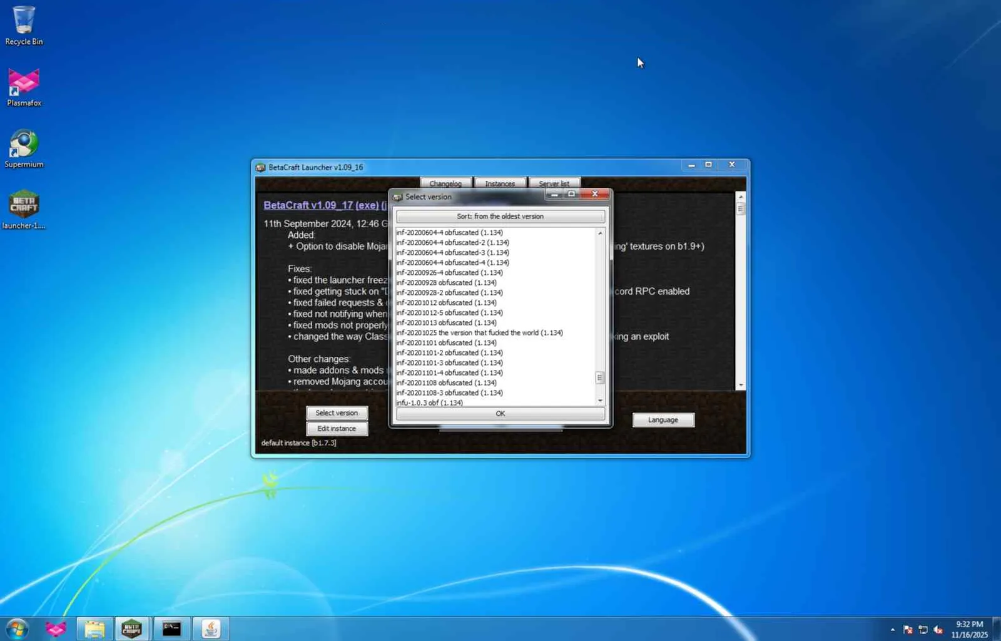
Task: Open the Language button in launcher
Action: click(663, 420)
